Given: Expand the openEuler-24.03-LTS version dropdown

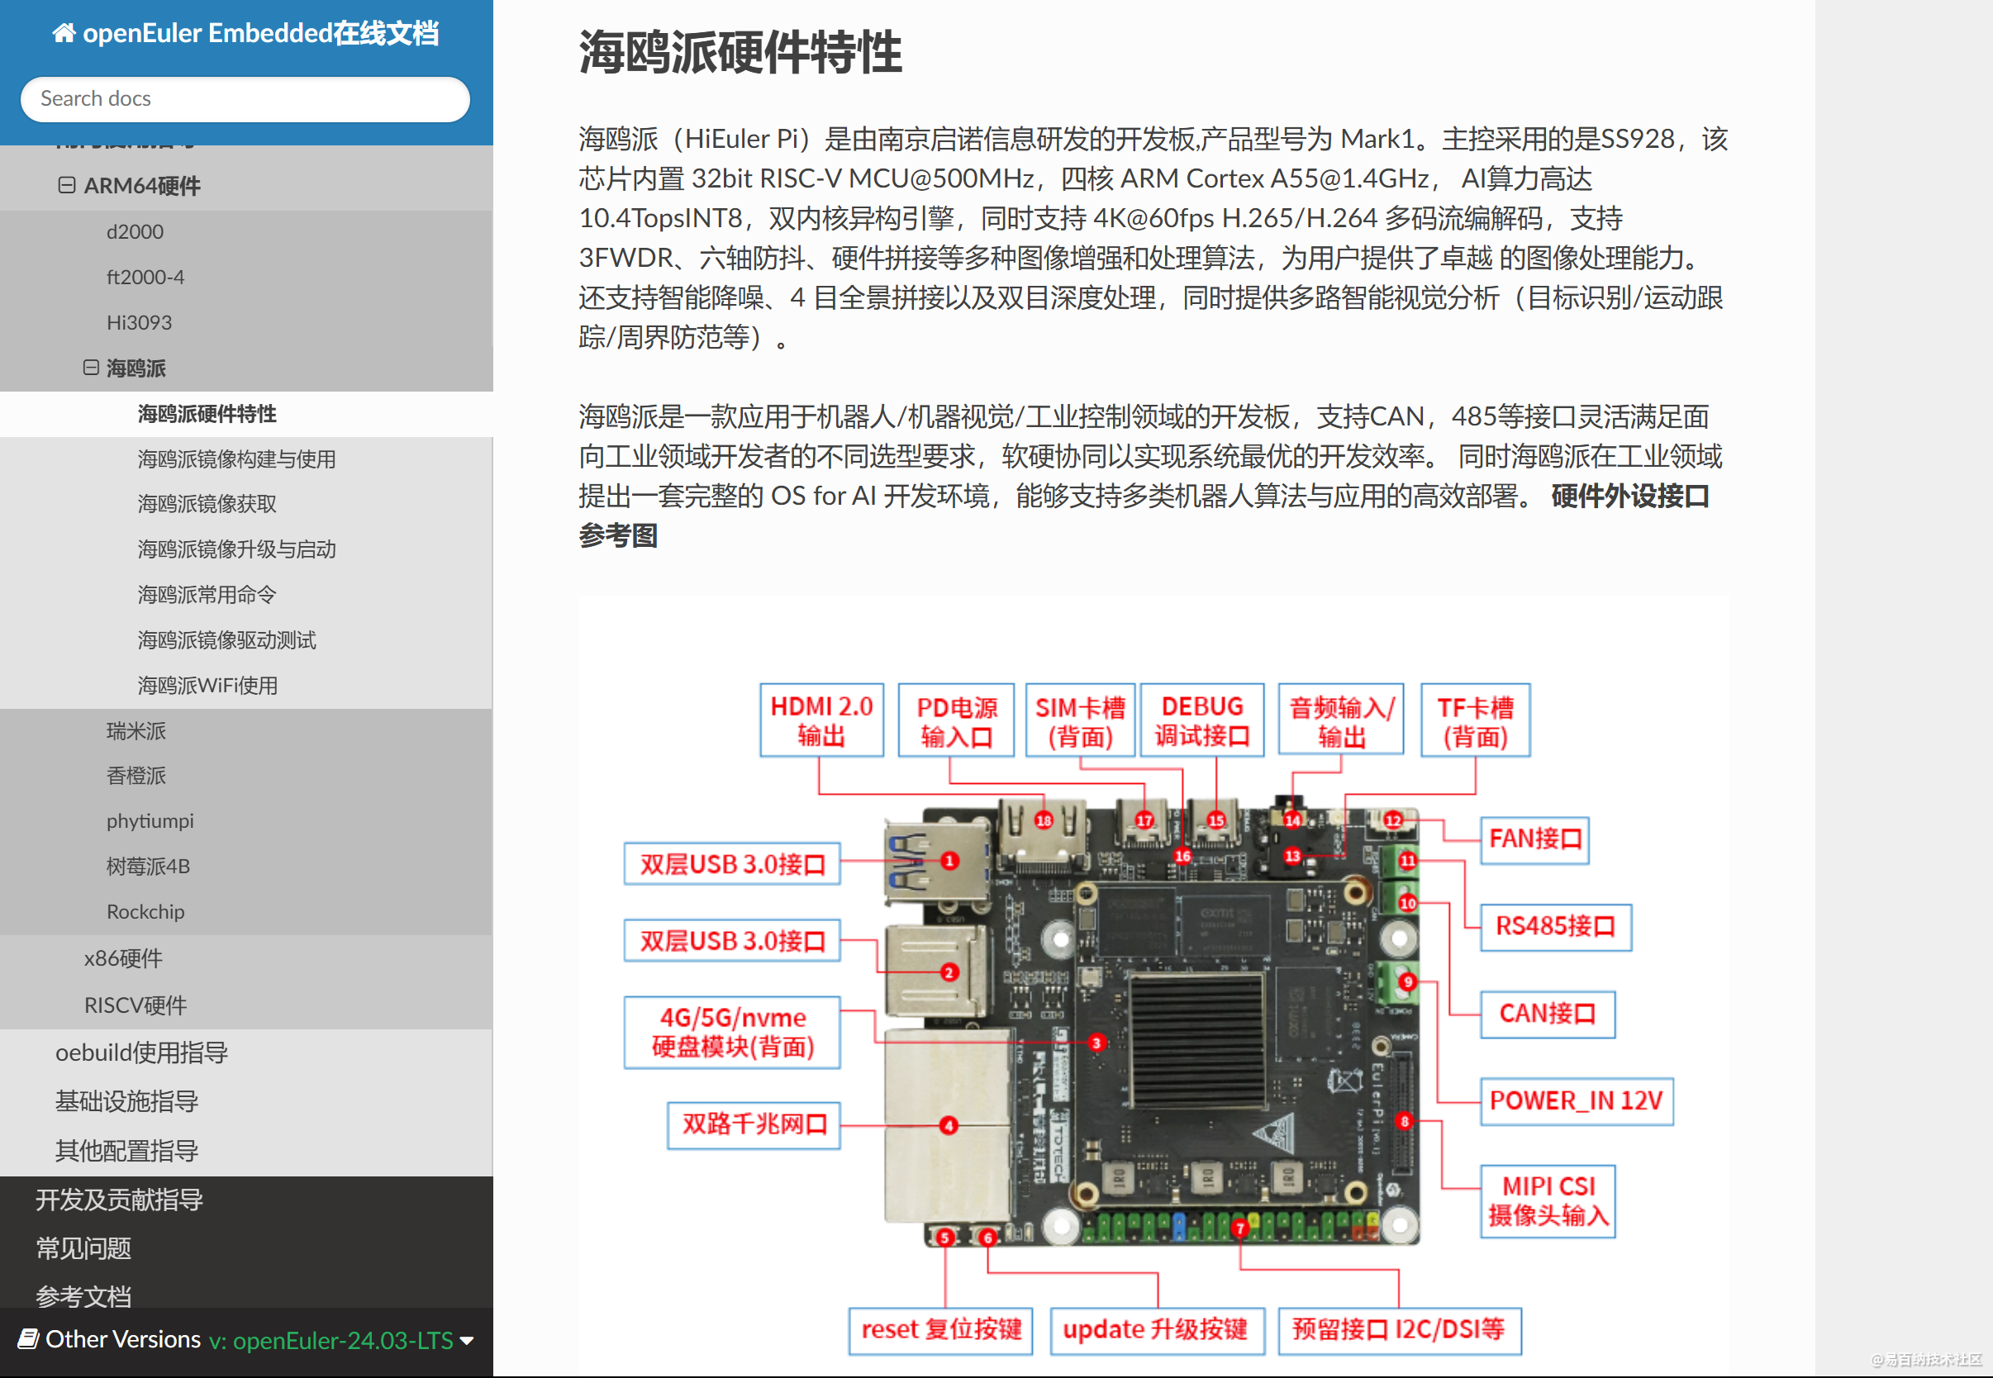Looking at the screenshot, I should 341,1341.
